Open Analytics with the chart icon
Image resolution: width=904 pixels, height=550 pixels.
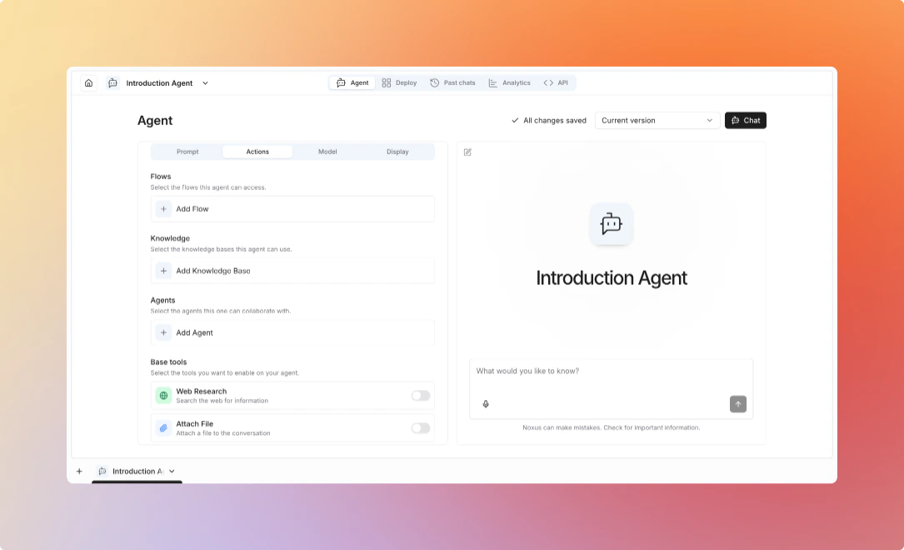pos(492,82)
